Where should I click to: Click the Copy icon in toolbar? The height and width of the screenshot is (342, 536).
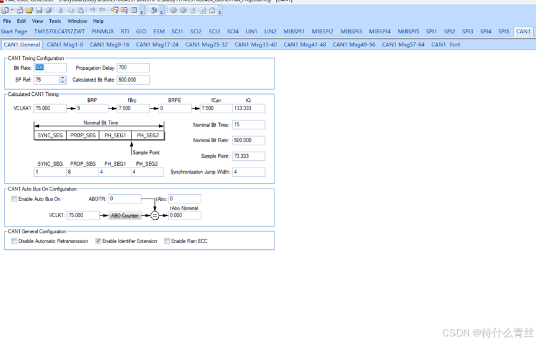[71, 11]
